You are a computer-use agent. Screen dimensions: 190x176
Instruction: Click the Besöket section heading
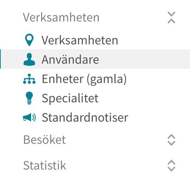(45, 140)
